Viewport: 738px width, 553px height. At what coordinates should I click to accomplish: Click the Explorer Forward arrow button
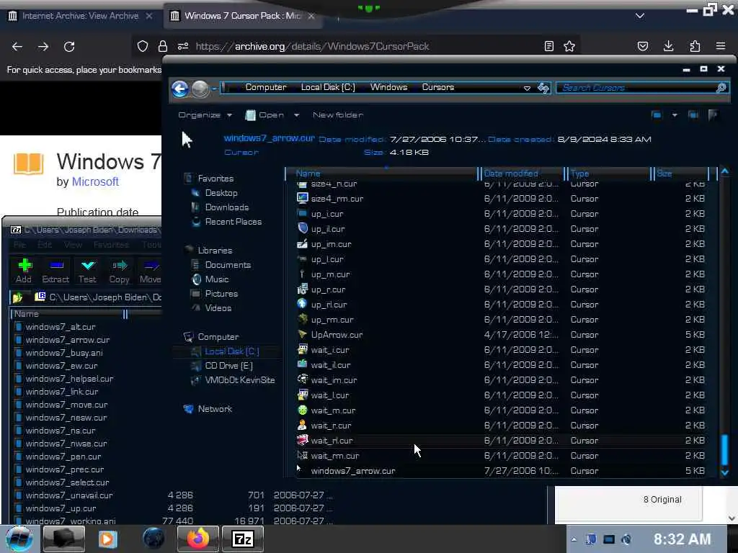(200, 89)
